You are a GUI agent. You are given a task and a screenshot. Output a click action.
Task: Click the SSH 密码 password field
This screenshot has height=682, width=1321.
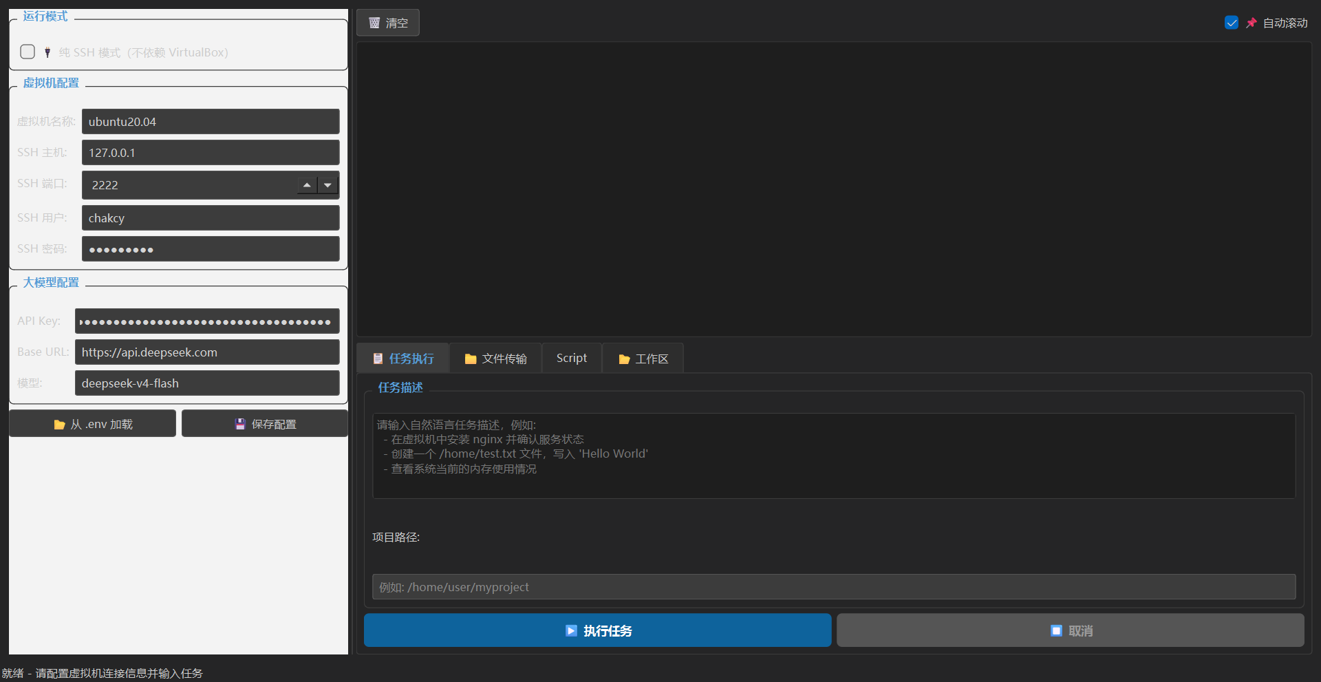coord(211,249)
